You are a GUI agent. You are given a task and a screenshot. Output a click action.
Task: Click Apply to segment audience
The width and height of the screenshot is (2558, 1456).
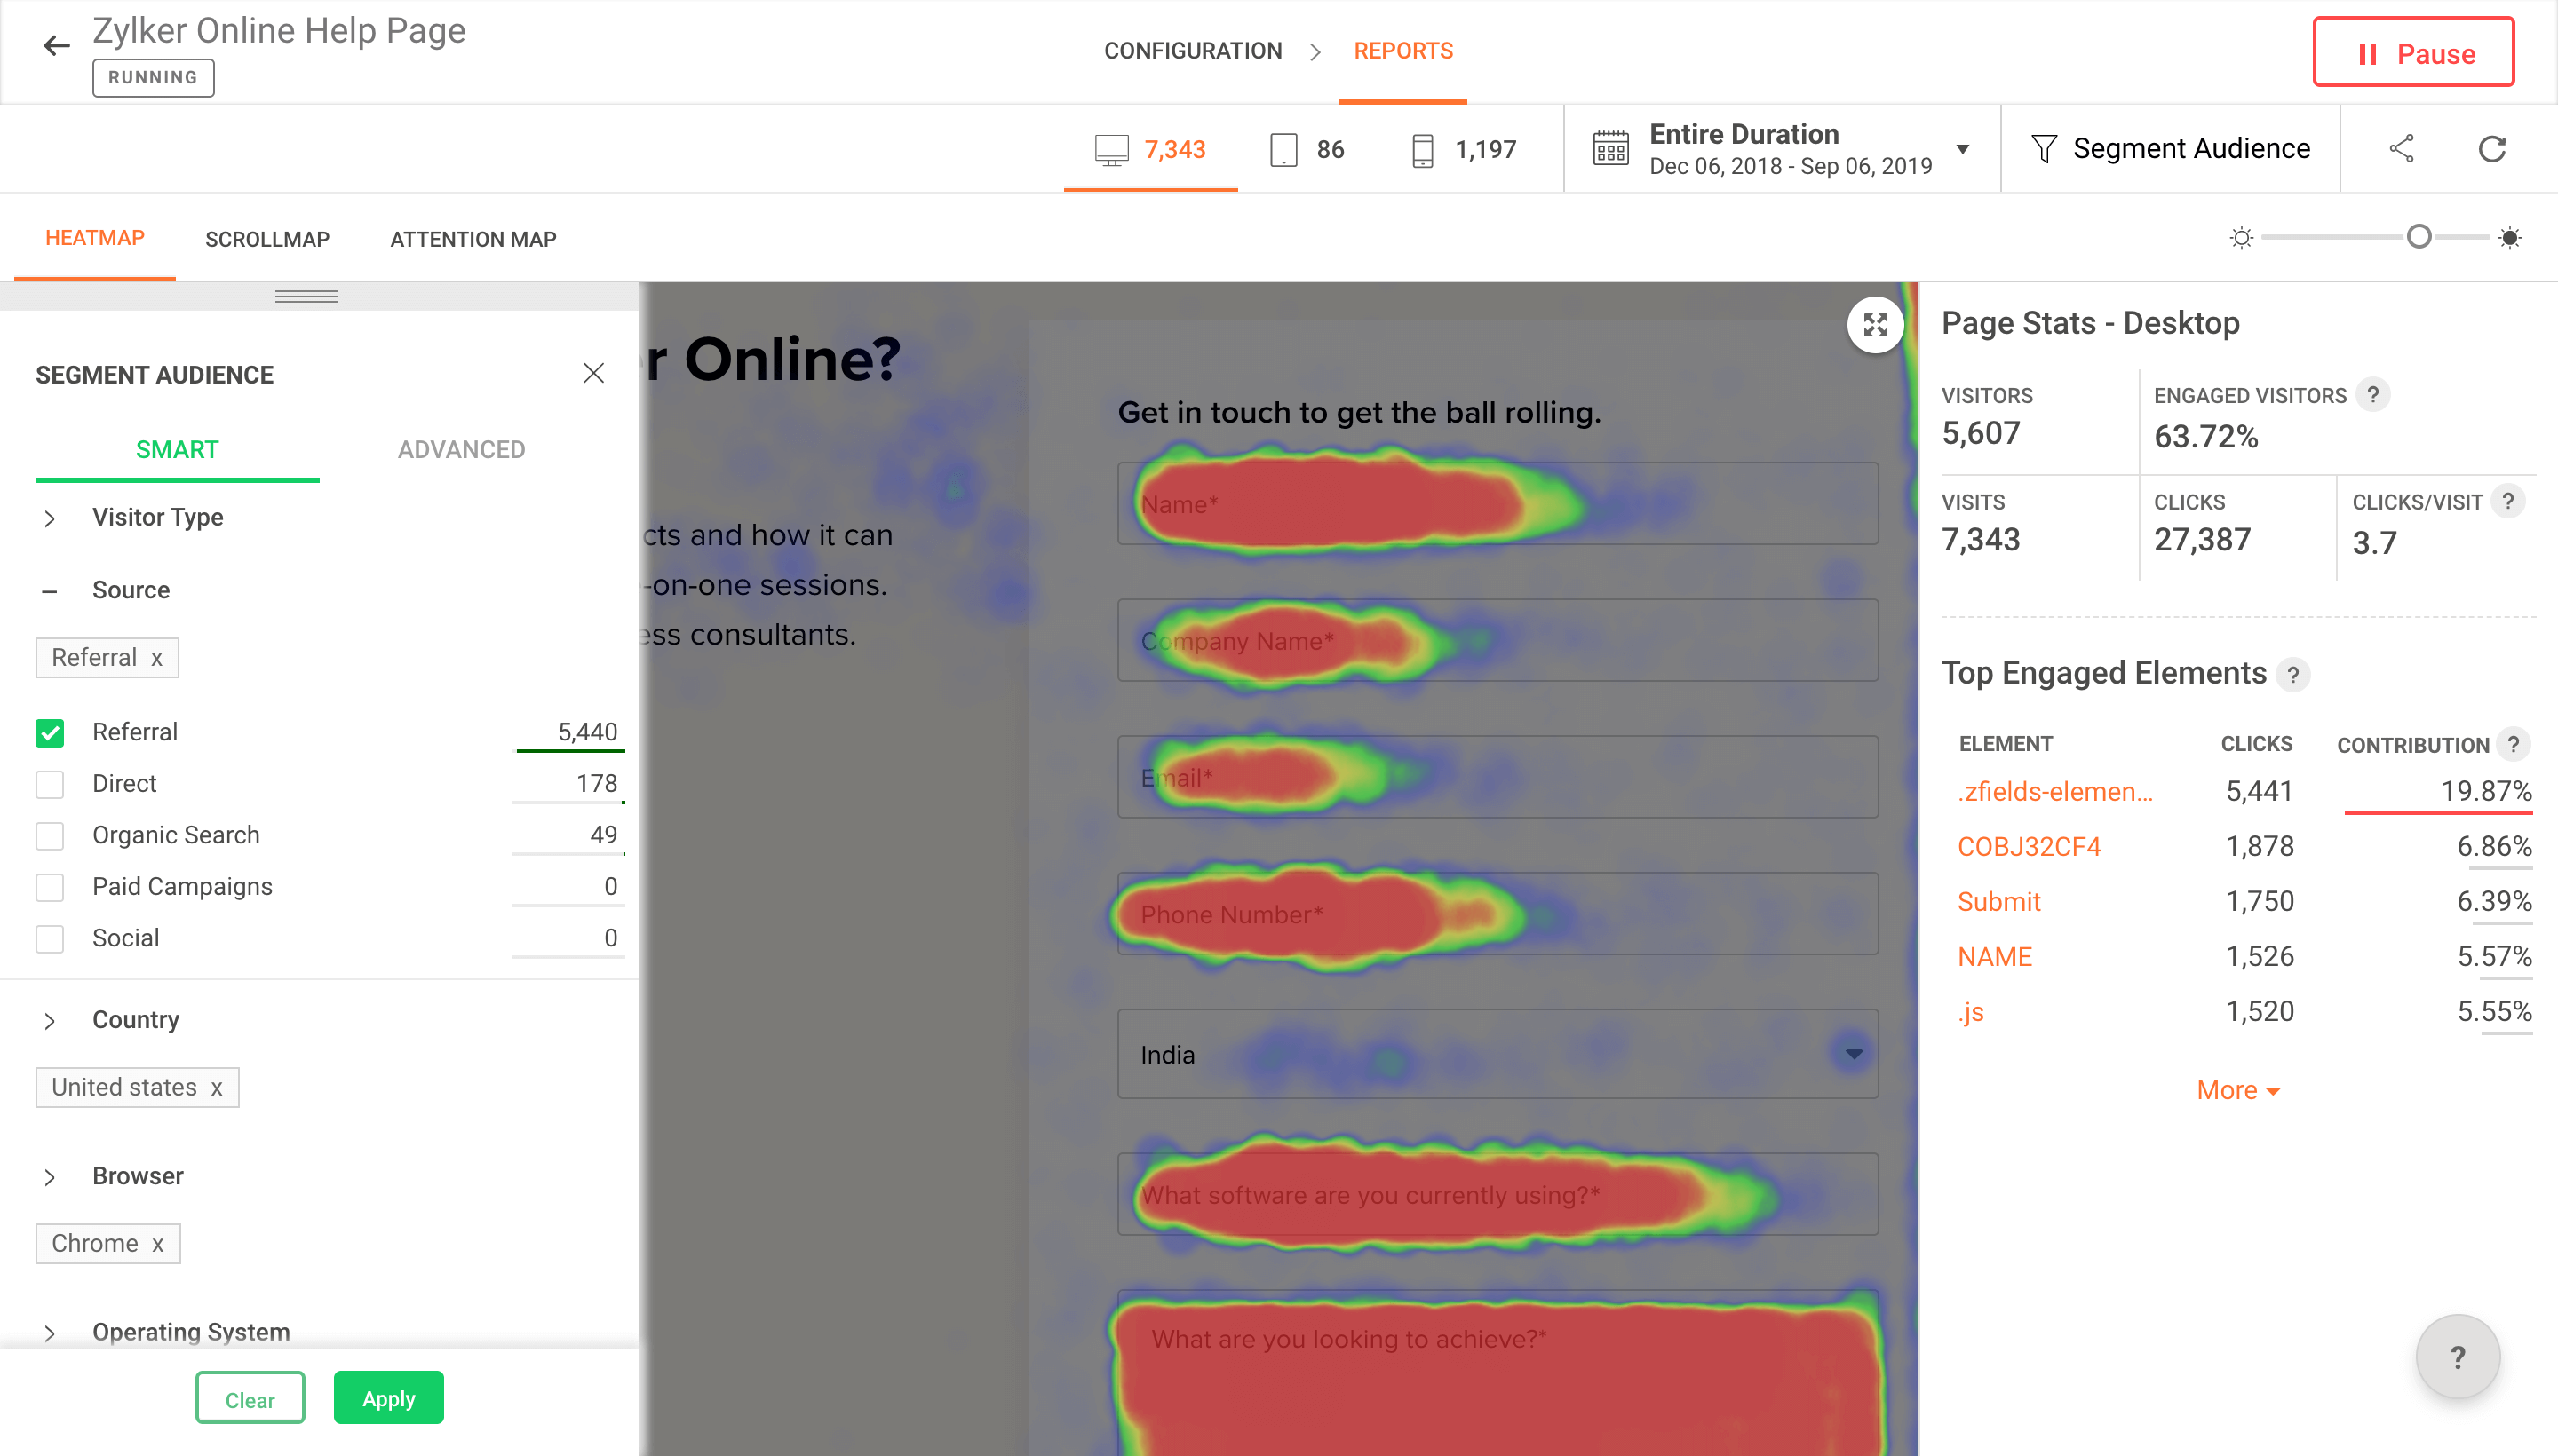click(388, 1400)
